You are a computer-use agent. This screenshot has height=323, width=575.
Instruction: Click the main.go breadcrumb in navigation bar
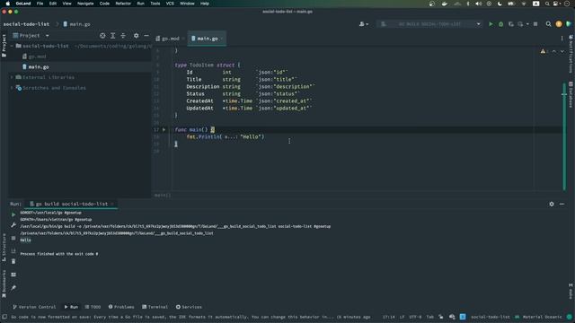(x=76, y=24)
